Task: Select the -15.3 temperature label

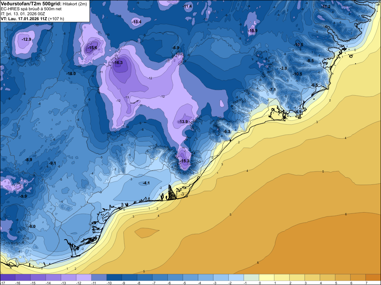Action: (x=185, y=161)
